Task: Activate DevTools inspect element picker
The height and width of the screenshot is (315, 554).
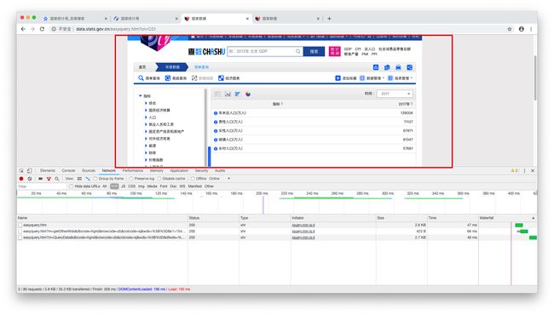Action: point(21,171)
